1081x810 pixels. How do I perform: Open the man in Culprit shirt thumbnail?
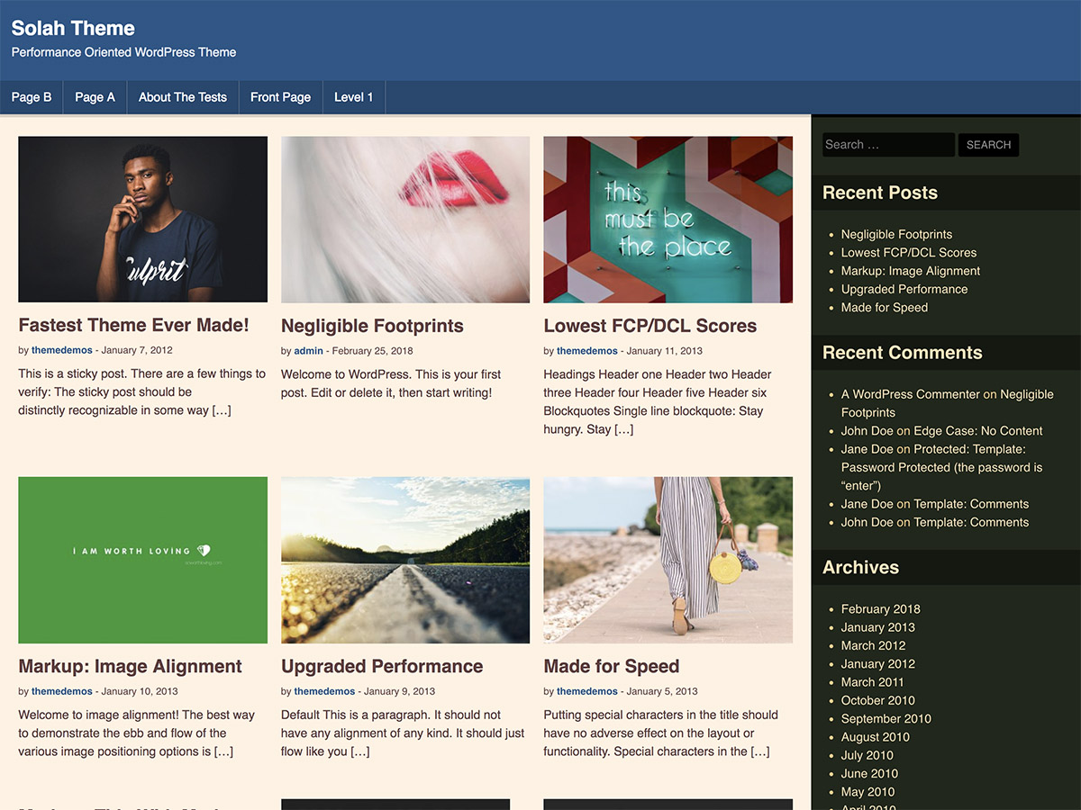142,220
